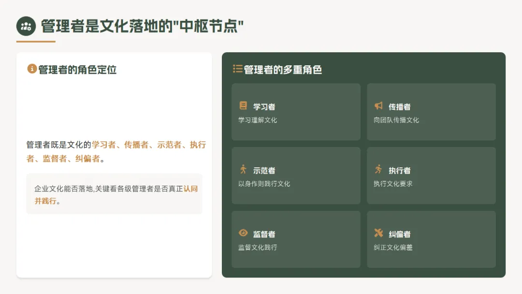
Task: Click the highlighted words 认同并践行
Action: coord(116,195)
